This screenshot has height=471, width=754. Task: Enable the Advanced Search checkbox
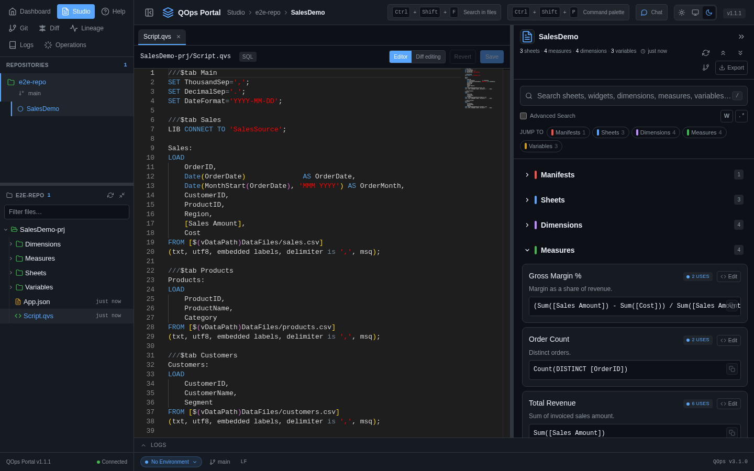(x=524, y=116)
